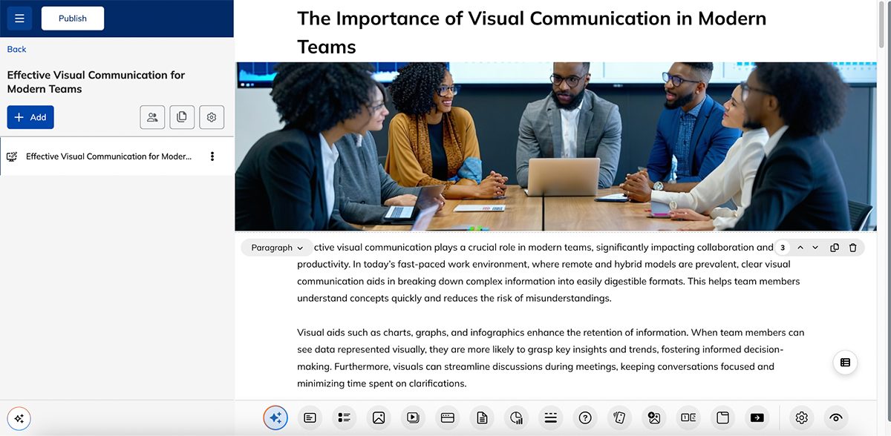
Task: Toggle the floating outline panel button
Action: [x=845, y=363]
